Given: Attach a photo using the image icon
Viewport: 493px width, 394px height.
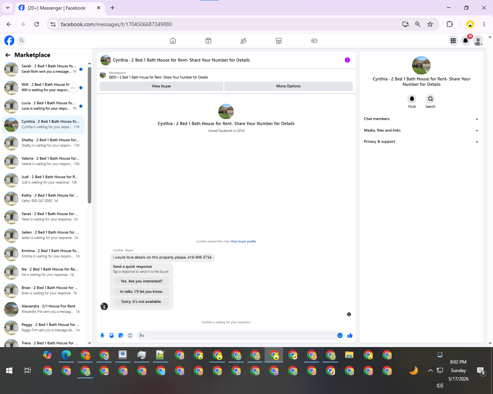Looking at the screenshot, I should pyautogui.click(x=112, y=336).
